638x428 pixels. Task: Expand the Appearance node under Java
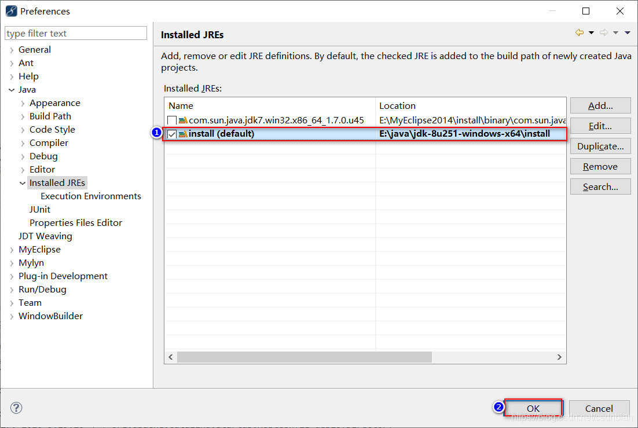[x=23, y=104]
